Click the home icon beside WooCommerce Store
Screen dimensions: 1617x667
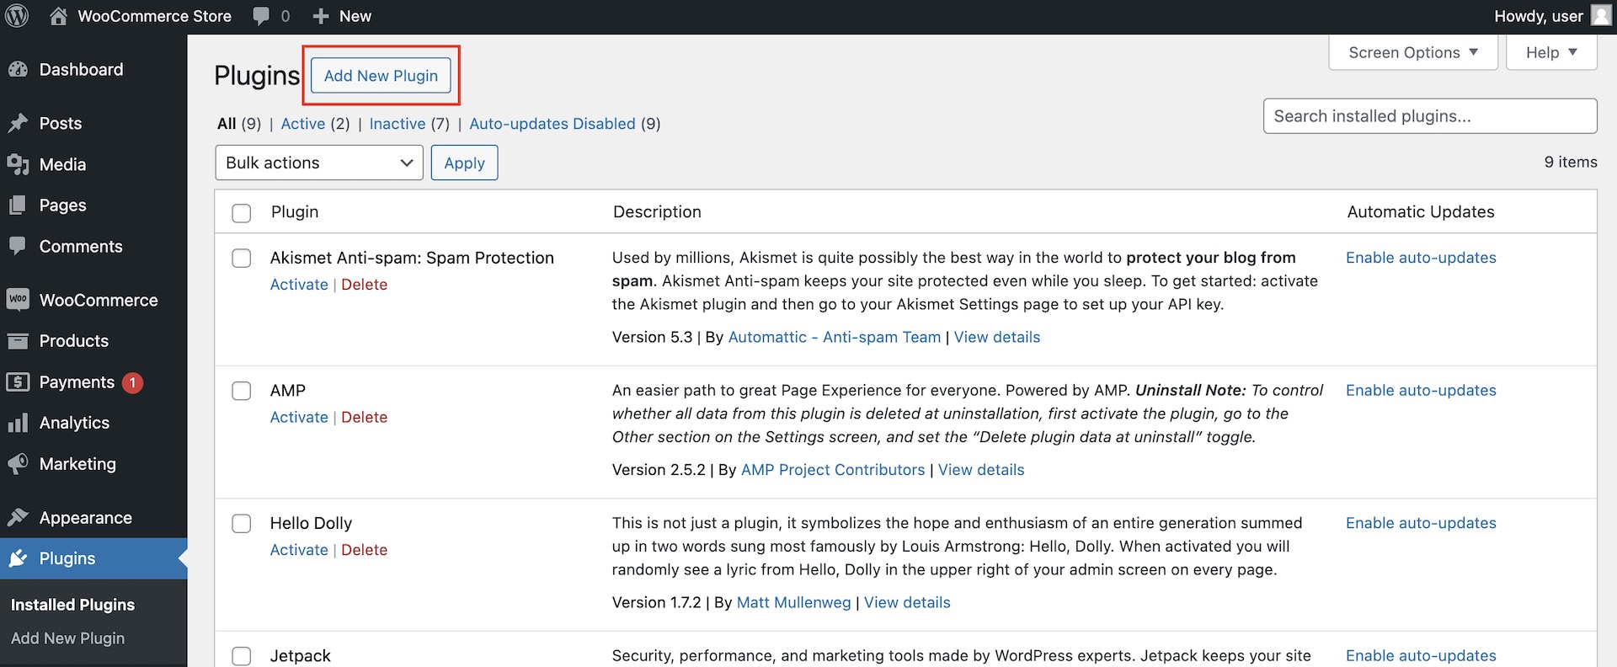pos(58,16)
